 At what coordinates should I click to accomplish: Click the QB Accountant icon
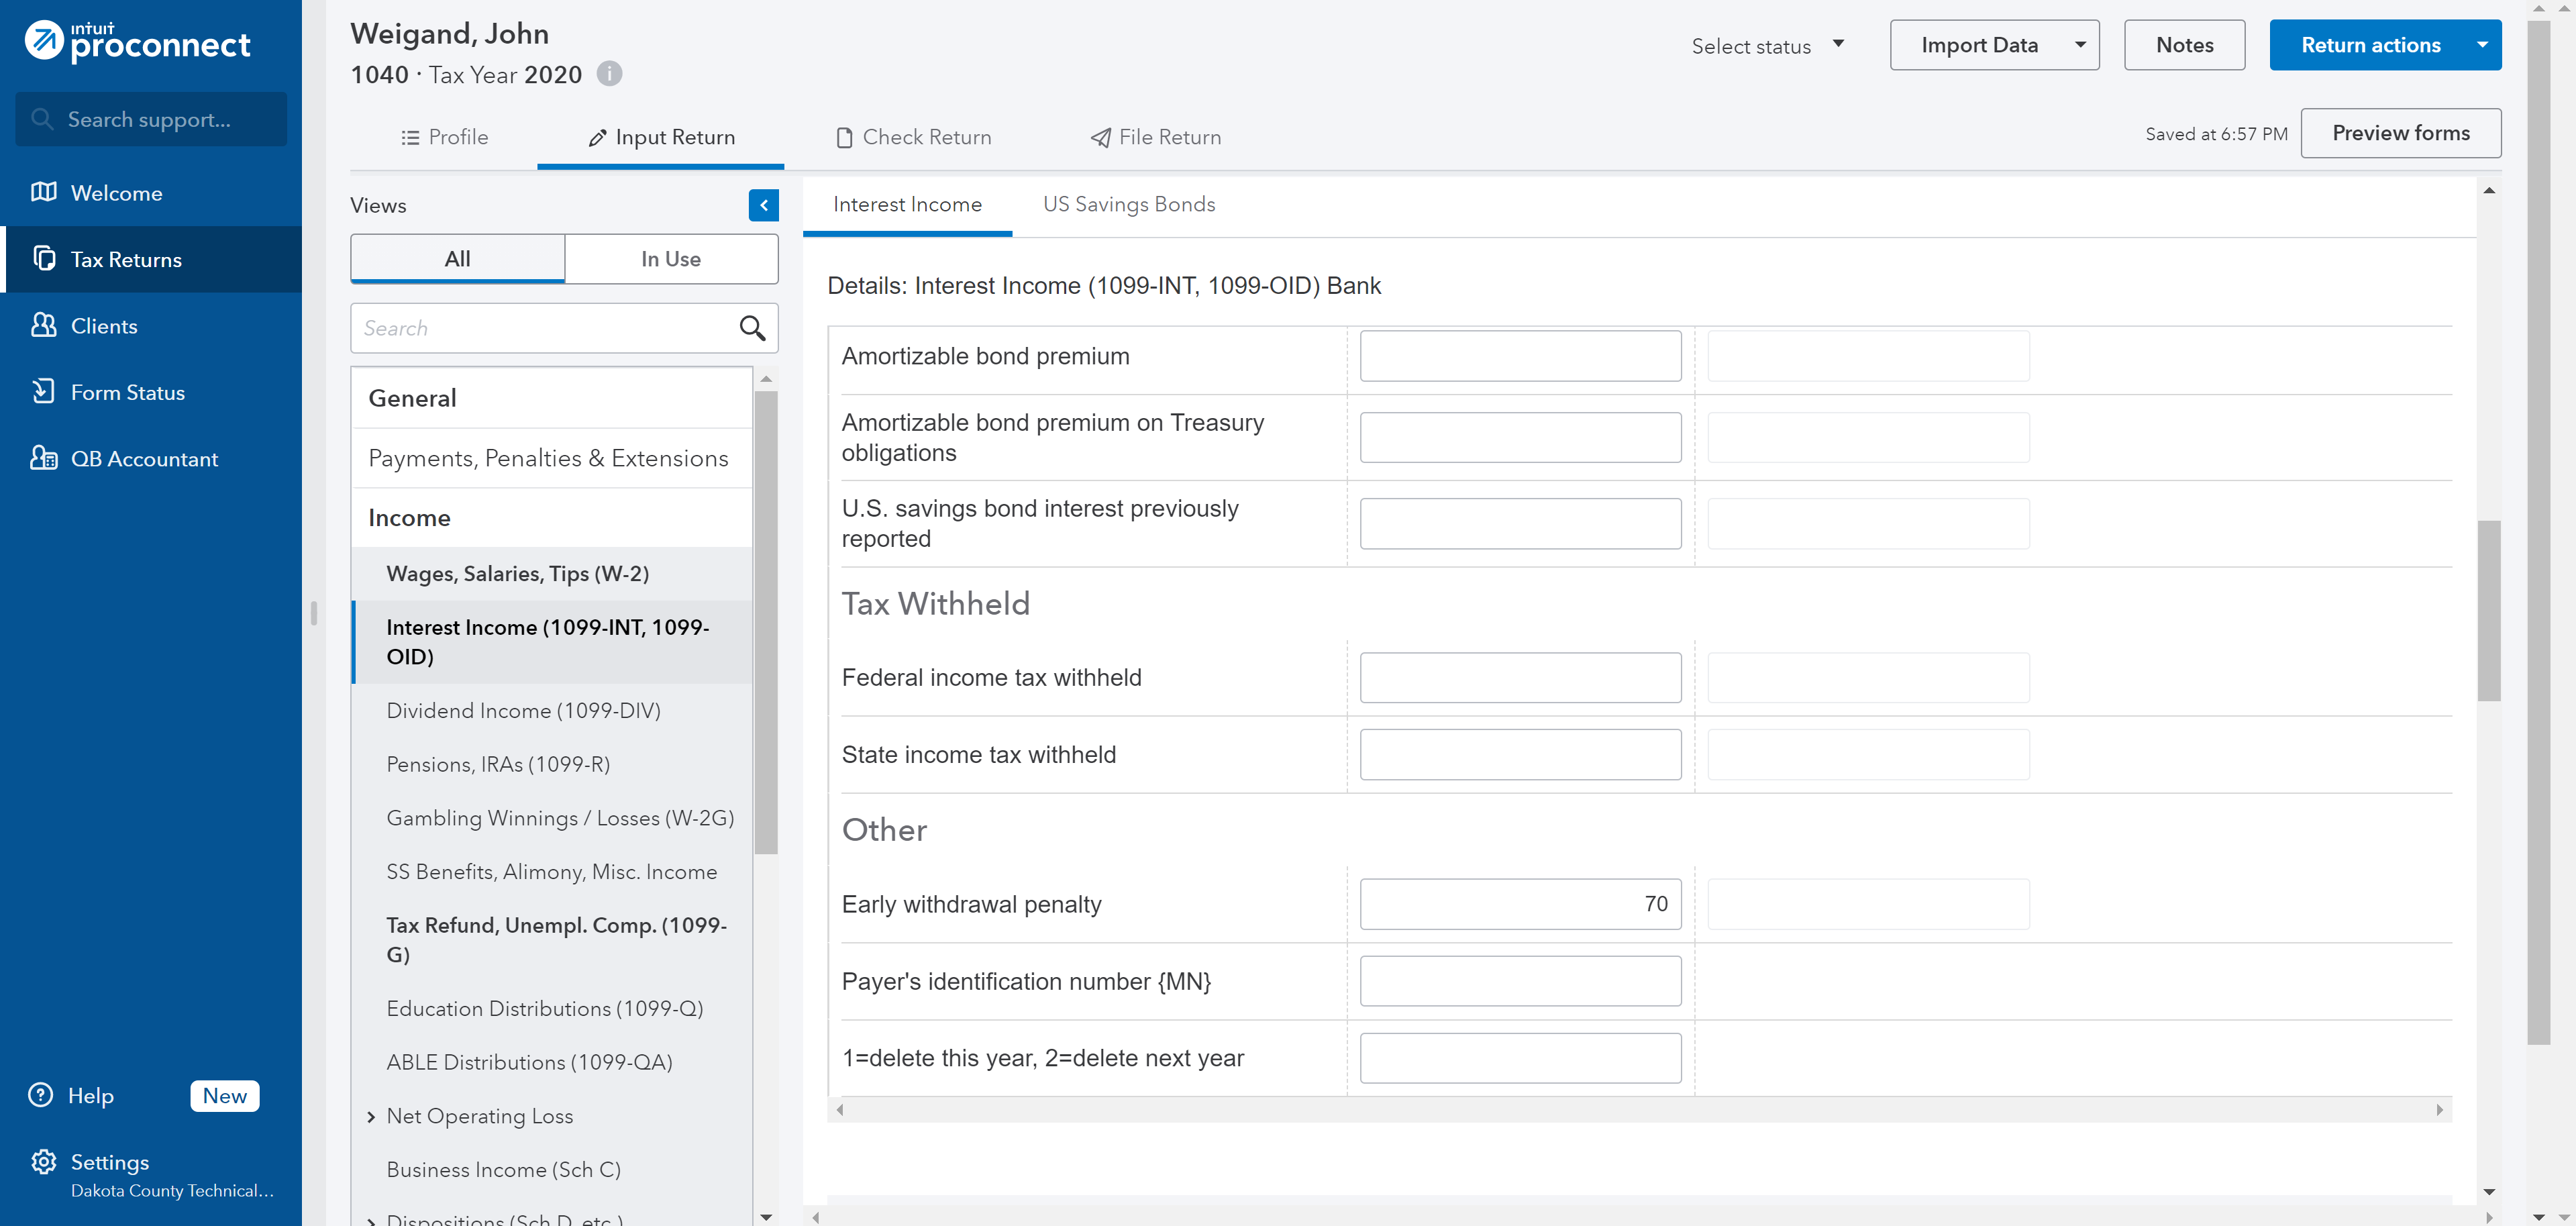[43, 458]
